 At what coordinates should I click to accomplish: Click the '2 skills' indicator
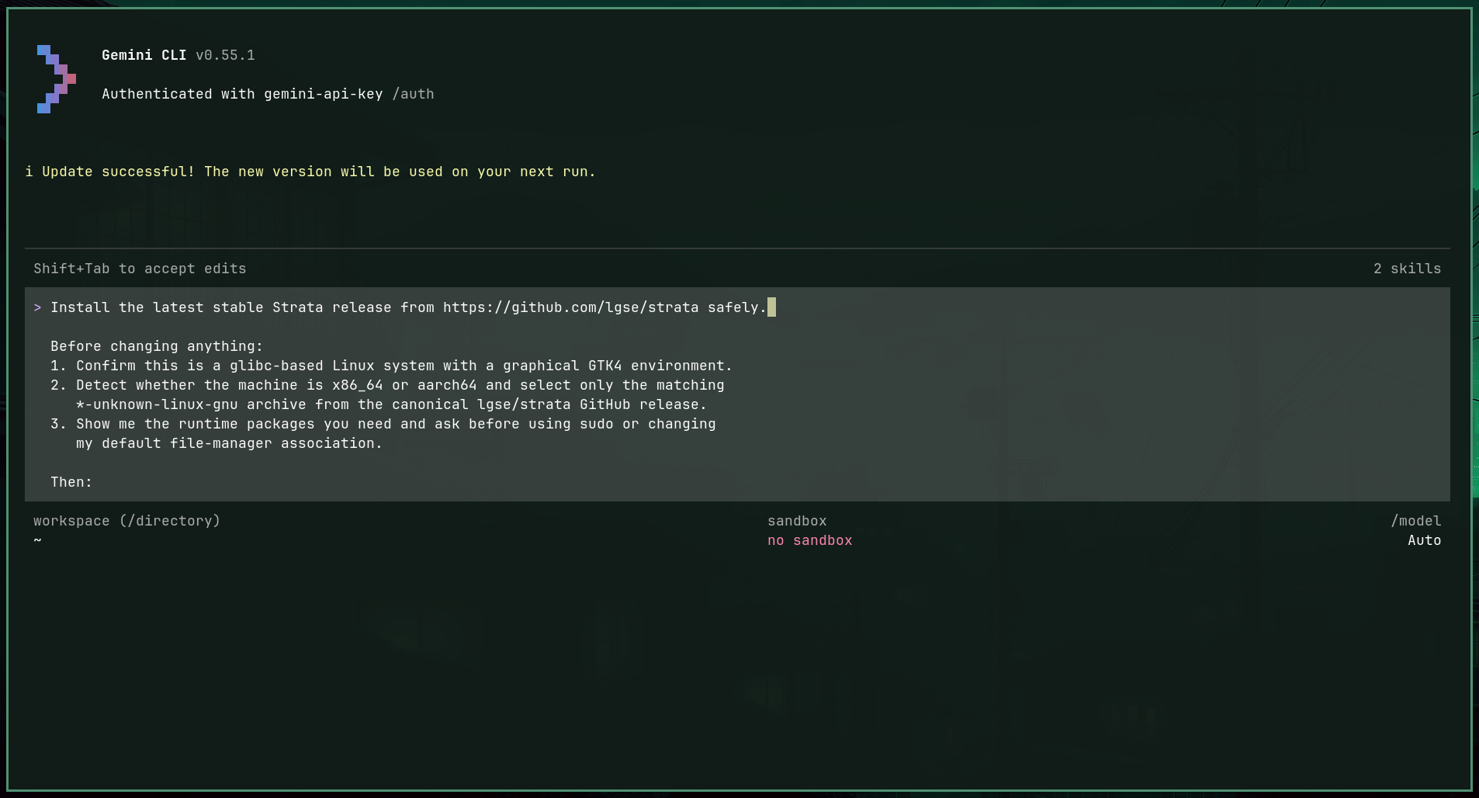(1407, 269)
